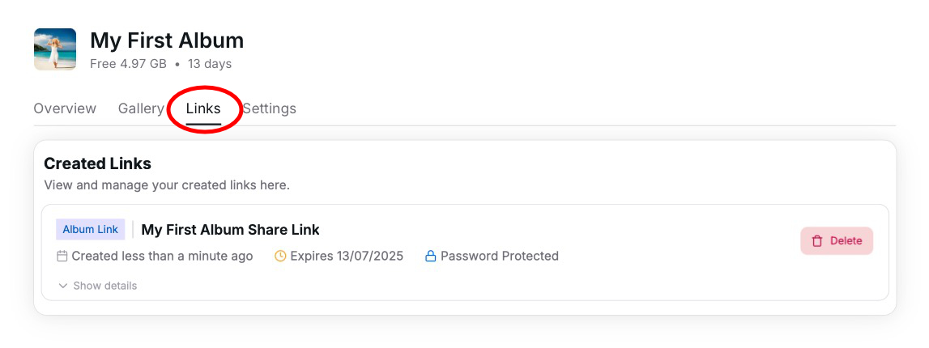
Task: Open the Overview tab
Action: click(x=65, y=108)
